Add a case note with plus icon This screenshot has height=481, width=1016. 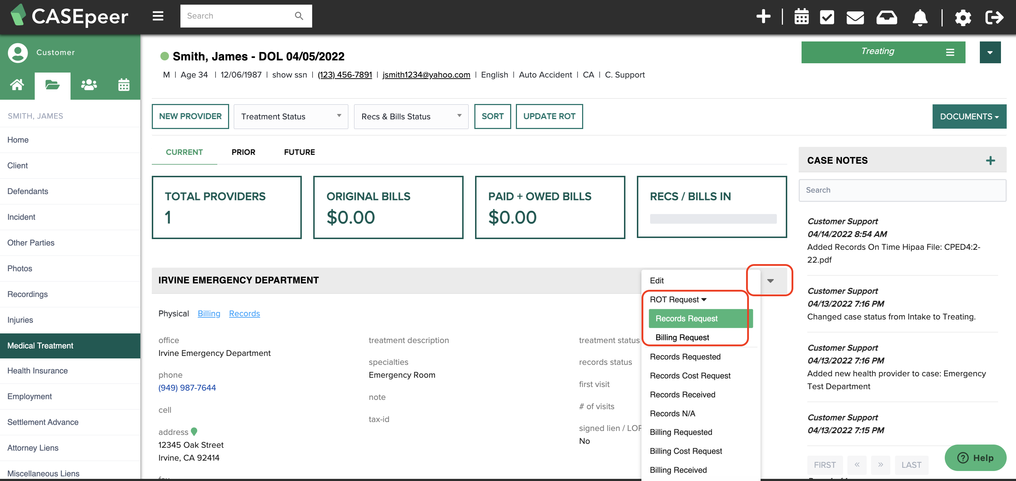tap(990, 160)
